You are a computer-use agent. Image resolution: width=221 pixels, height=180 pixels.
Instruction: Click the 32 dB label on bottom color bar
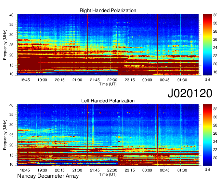coord(215,109)
